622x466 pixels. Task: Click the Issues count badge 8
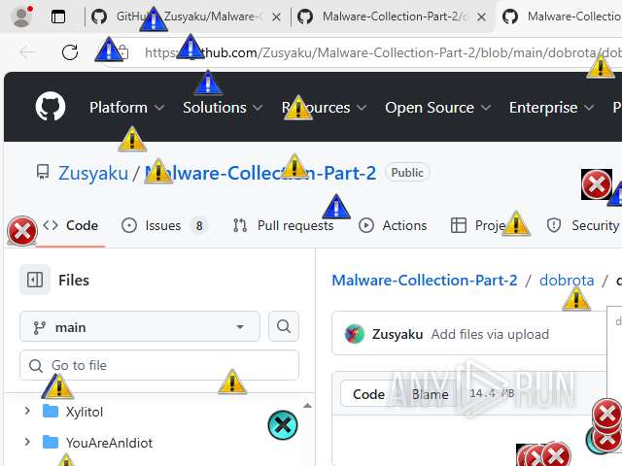click(199, 226)
